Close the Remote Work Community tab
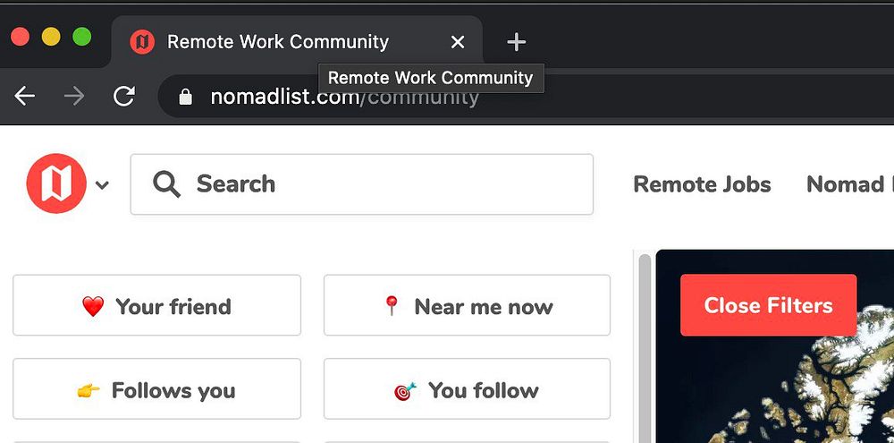The image size is (894, 443). pos(457,42)
